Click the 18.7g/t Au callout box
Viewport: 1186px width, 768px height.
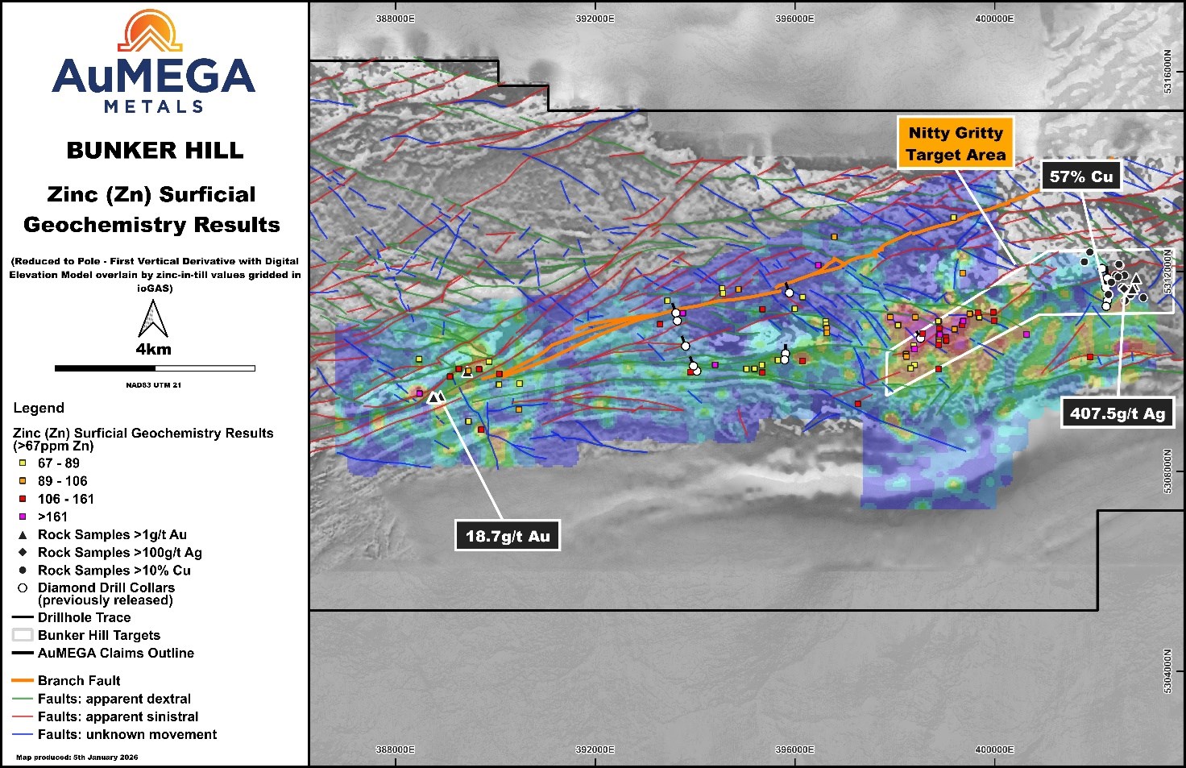[x=508, y=536]
